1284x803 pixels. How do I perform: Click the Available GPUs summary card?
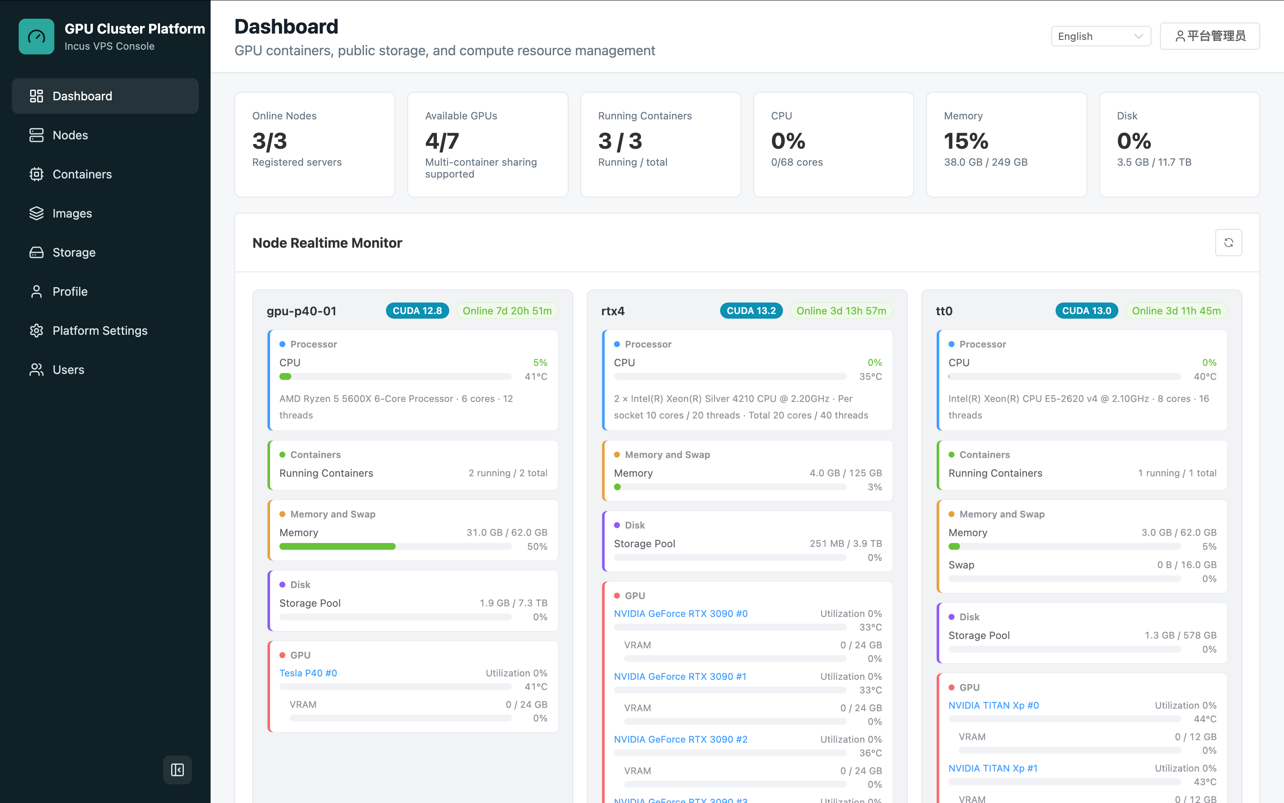[487, 144]
